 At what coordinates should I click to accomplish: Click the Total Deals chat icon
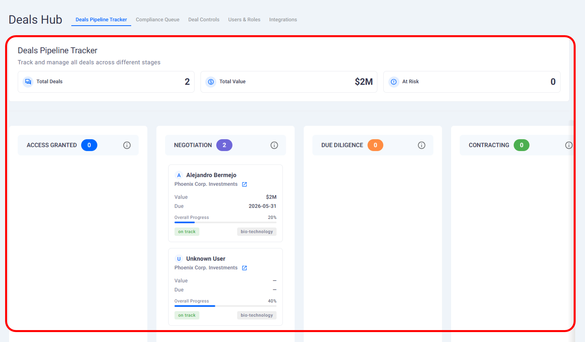(28, 82)
